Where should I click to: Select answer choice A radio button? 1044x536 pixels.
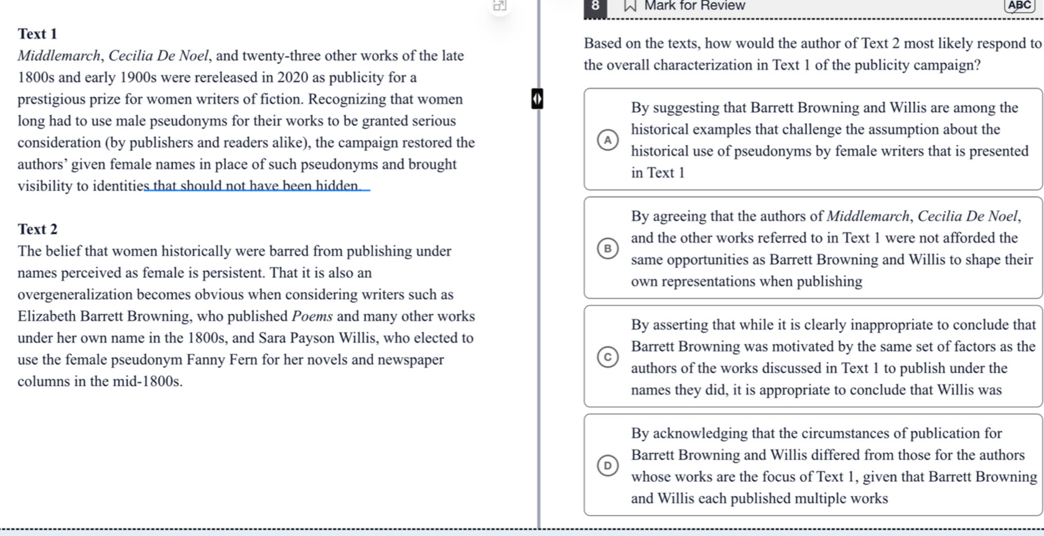pyautogui.click(x=608, y=140)
